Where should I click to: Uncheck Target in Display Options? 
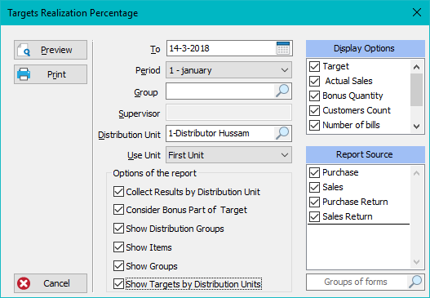pos(315,66)
